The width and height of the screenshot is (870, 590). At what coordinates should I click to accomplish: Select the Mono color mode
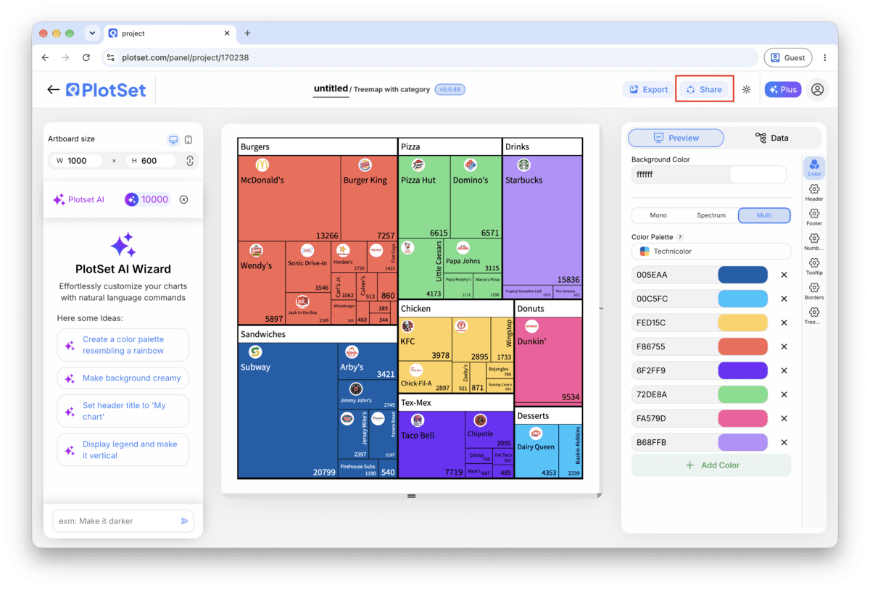point(658,215)
